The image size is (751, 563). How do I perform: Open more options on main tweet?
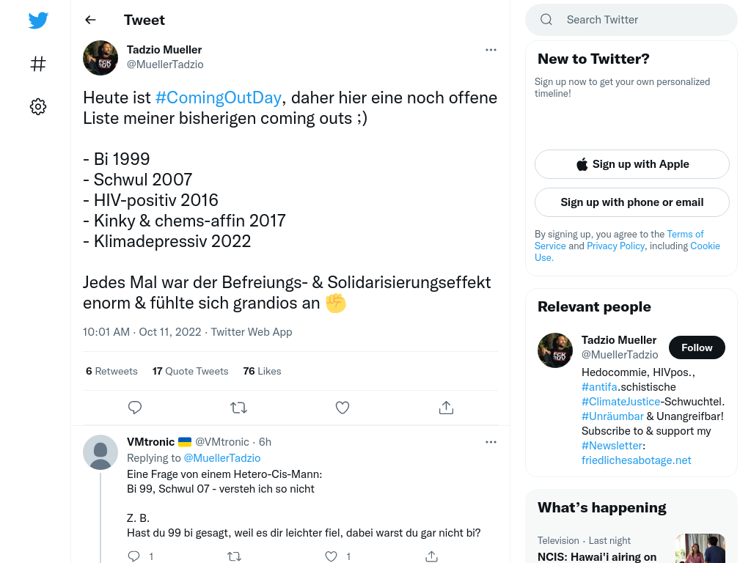coord(491,50)
